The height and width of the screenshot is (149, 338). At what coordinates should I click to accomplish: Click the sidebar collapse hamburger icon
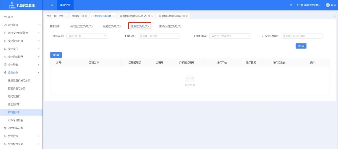[51, 5]
